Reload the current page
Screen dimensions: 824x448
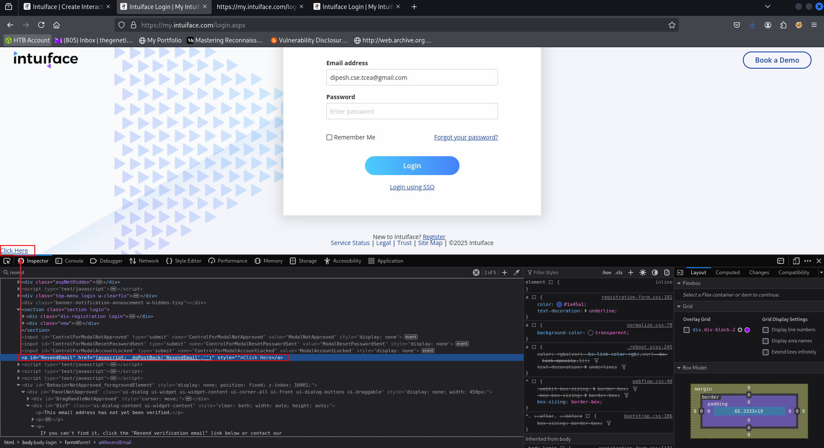[x=41, y=25]
